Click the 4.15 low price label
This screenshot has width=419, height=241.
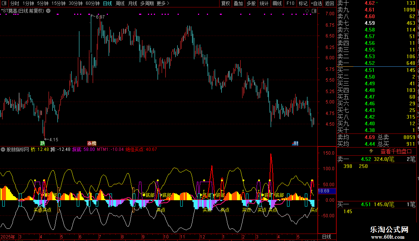coord(54,140)
